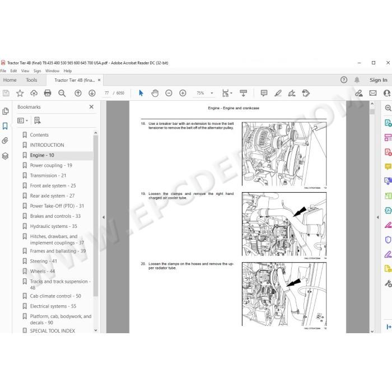Open the Layers panel icon
This screenshot has height=392, width=392.
pyautogui.click(x=5, y=156)
